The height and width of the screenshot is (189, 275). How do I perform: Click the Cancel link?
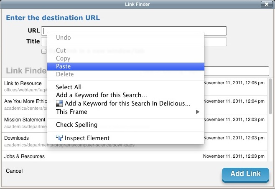14,171
